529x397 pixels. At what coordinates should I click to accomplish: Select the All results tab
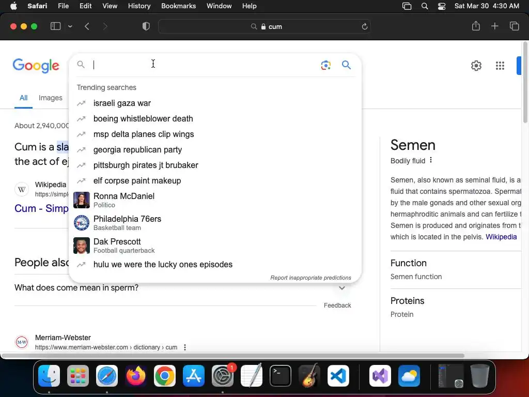click(23, 98)
